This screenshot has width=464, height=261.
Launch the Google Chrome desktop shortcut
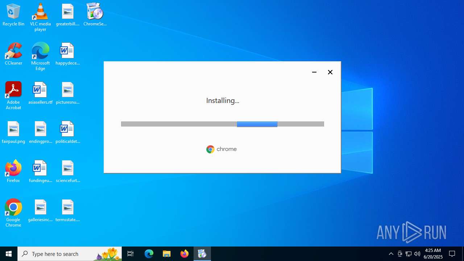pyautogui.click(x=13, y=213)
